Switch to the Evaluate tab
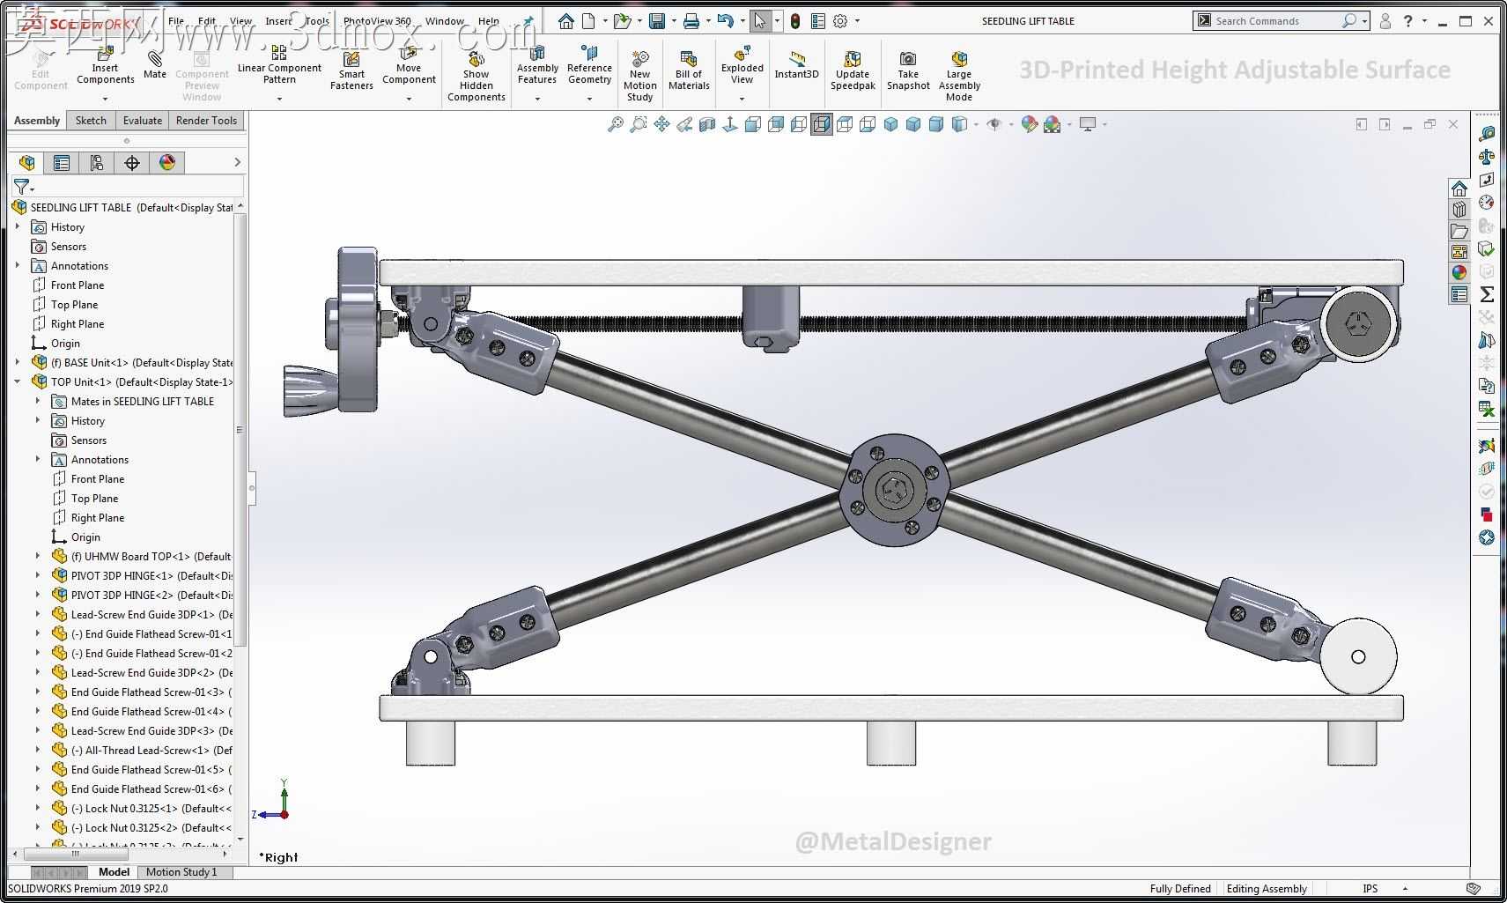 (143, 121)
